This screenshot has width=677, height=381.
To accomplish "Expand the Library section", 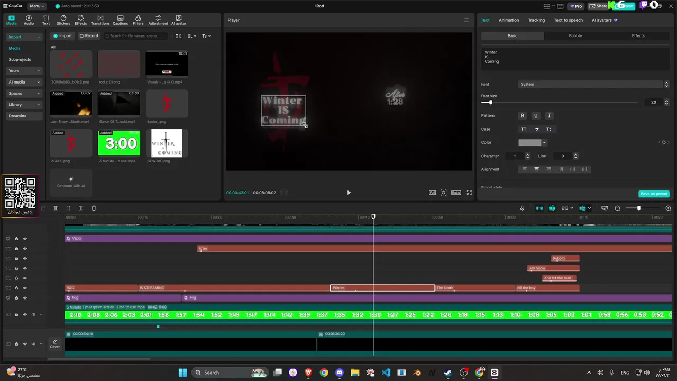I will 24,105.
